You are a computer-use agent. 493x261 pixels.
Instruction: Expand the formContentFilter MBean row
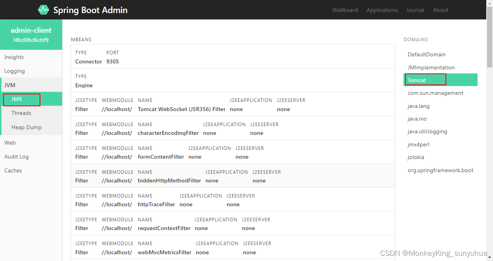[x=233, y=152]
